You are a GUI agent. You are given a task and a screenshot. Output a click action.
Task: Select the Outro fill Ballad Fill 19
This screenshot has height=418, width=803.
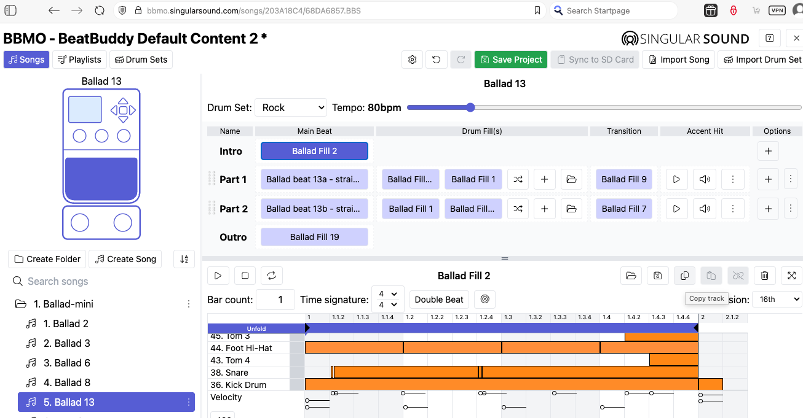click(314, 237)
